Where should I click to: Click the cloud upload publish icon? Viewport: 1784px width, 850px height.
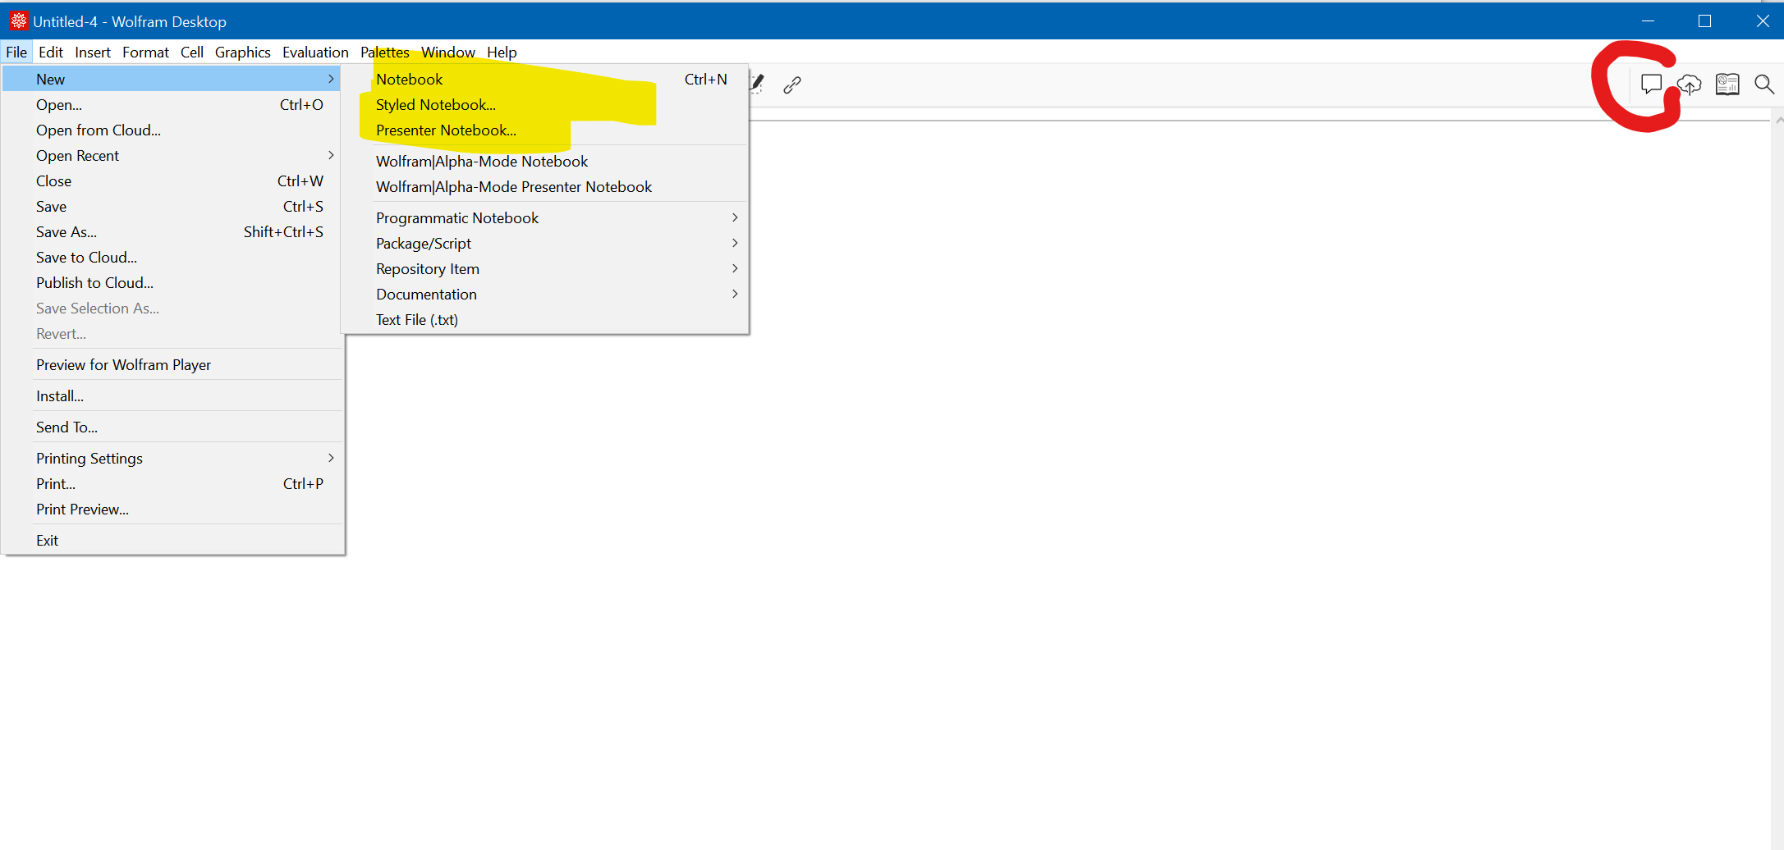point(1689,85)
